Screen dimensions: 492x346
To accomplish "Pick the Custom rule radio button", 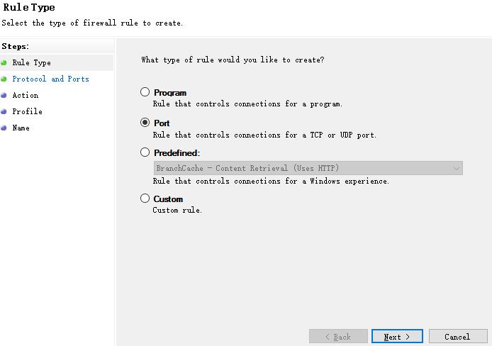I will click(x=145, y=199).
